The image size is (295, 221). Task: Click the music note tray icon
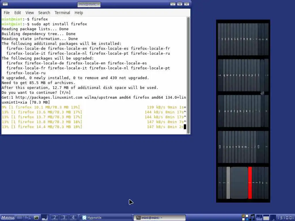click(252, 218)
